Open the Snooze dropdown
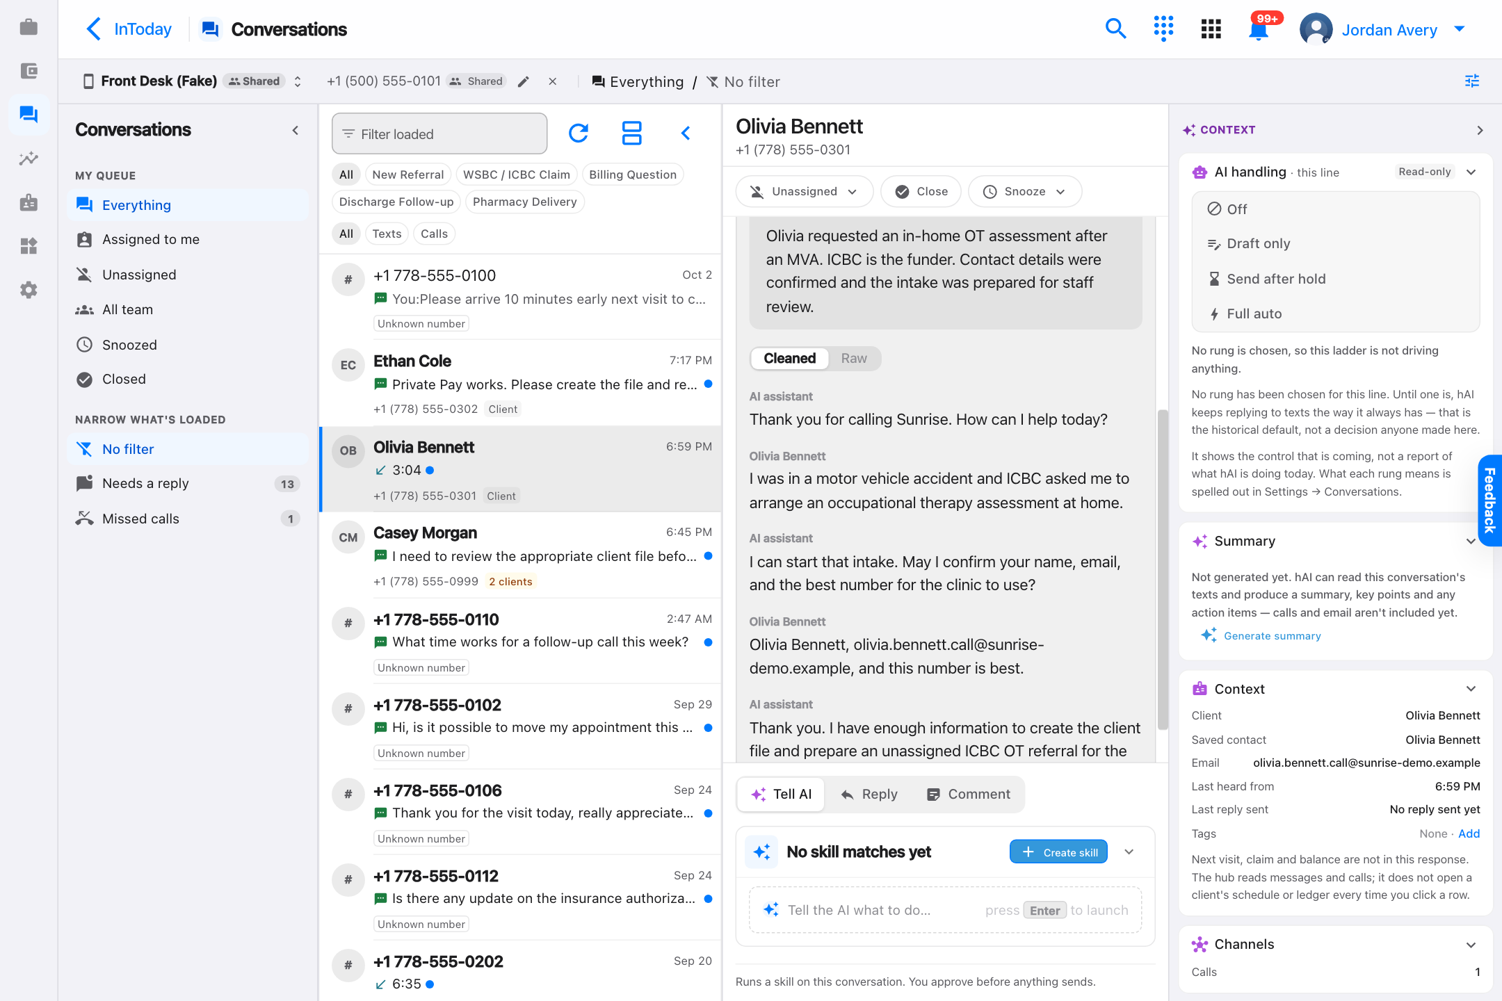Viewport: 1502px width, 1001px height. [1024, 191]
